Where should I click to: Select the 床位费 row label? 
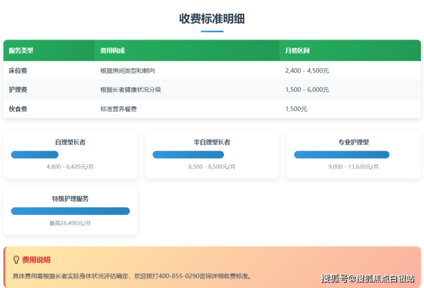(18, 70)
